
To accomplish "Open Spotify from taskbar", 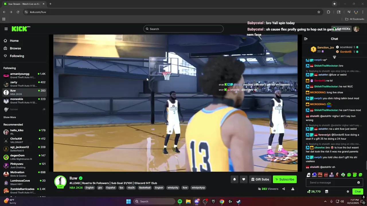I will pos(180,201).
